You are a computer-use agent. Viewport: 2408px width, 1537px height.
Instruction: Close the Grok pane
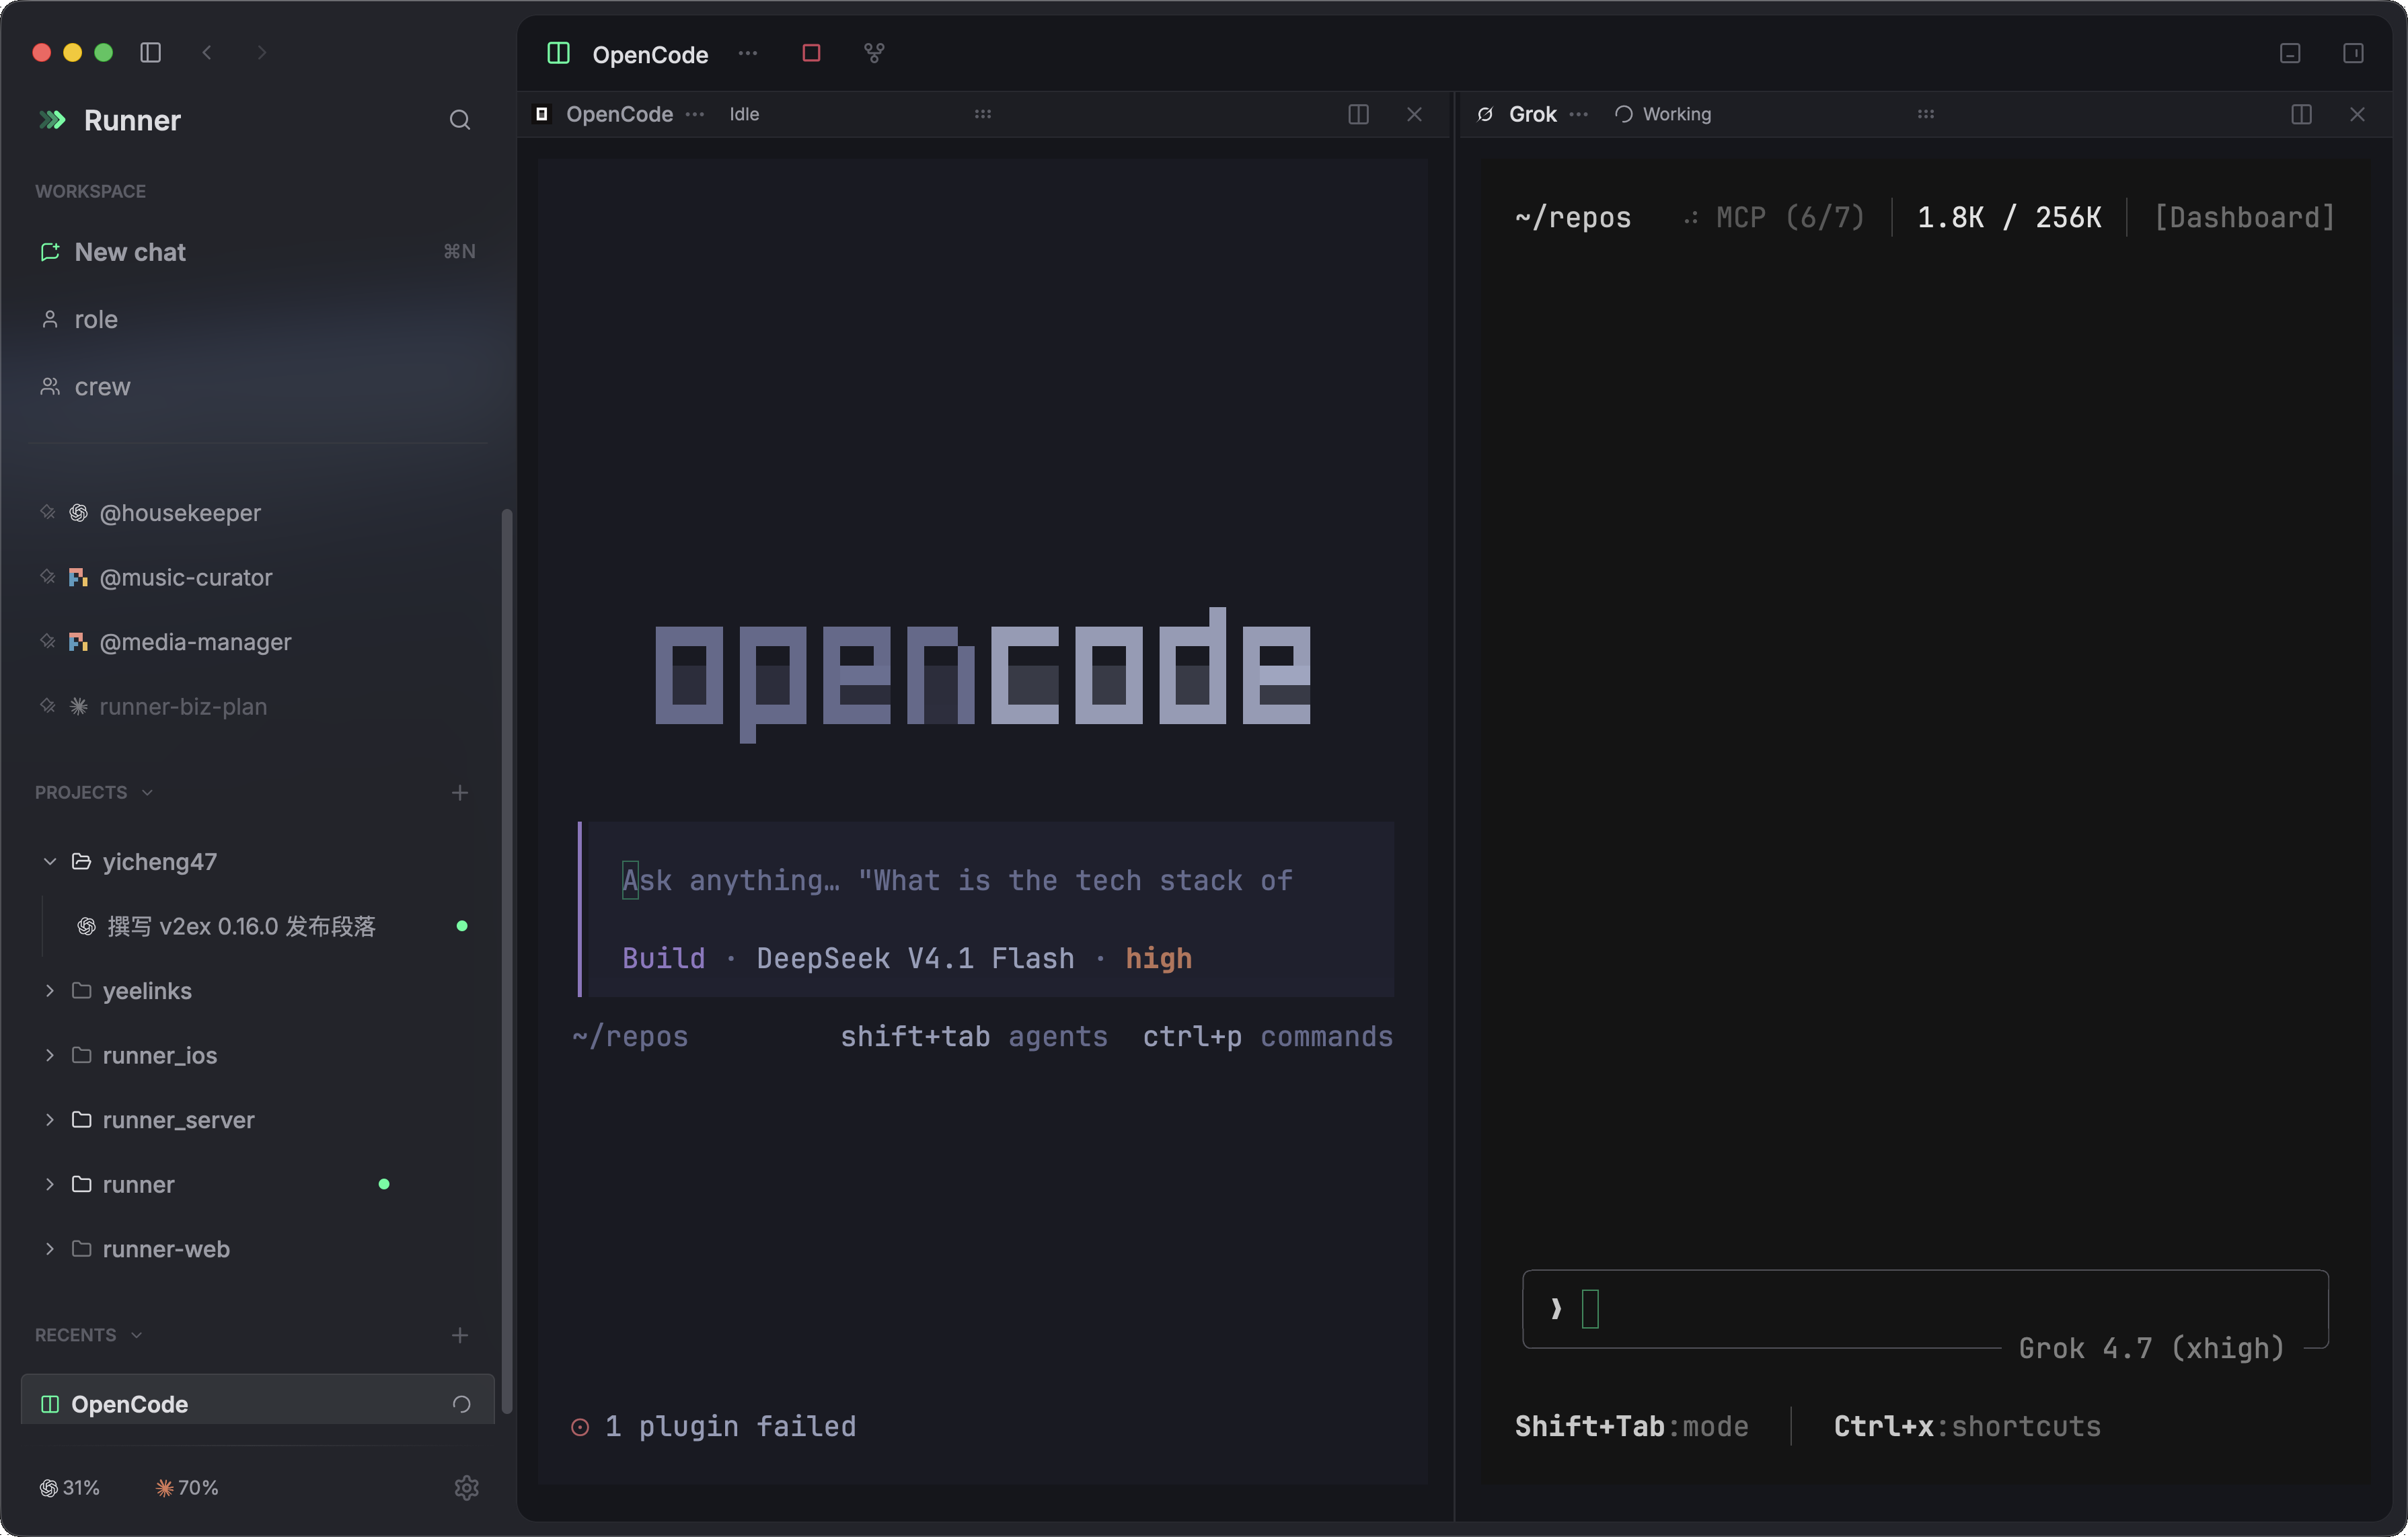click(2357, 114)
